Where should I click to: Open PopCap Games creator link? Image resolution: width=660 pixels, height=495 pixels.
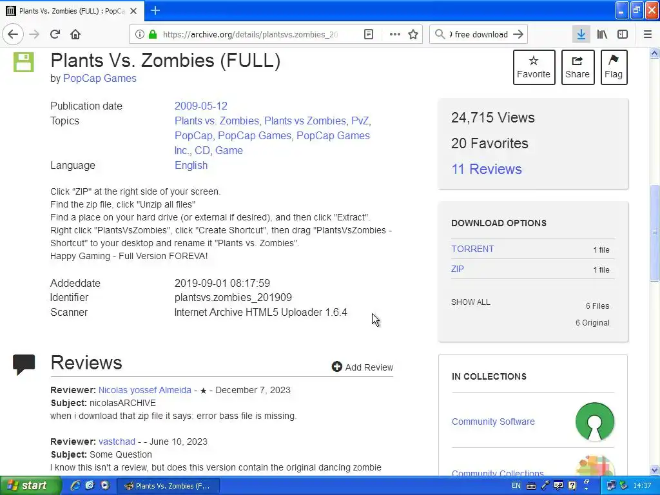tap(100, 78)
